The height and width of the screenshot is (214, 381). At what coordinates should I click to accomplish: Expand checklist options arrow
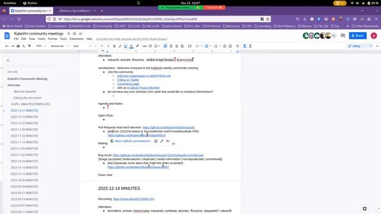[202, 46]
